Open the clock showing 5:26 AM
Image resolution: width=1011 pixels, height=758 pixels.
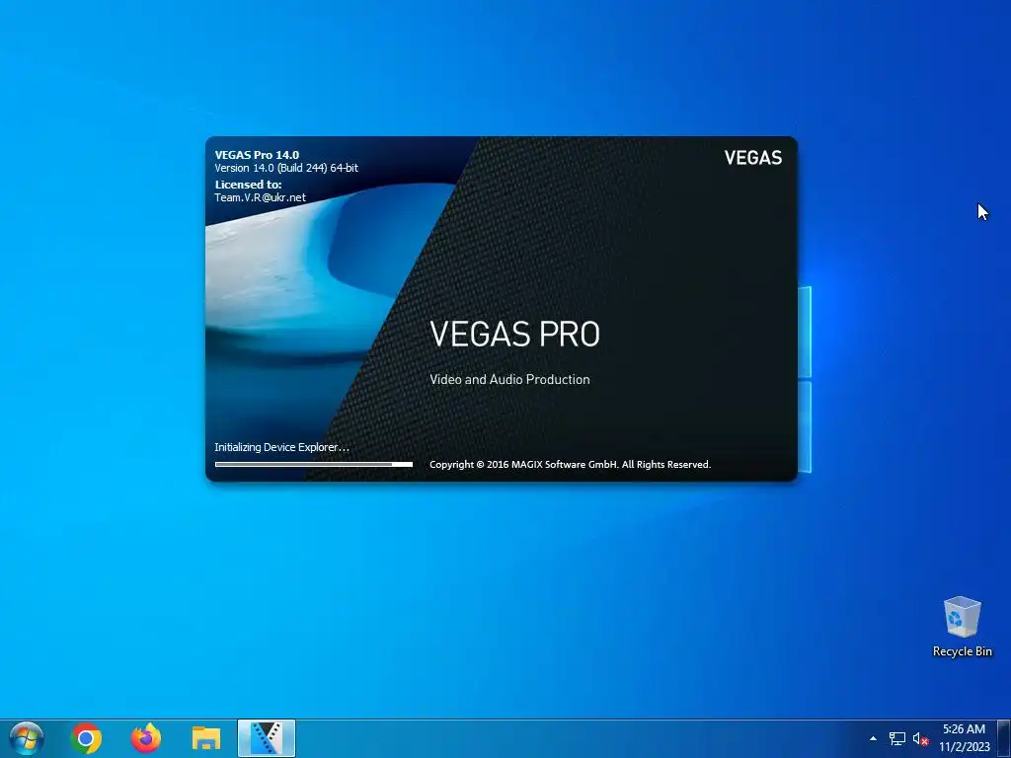pyautogui.click(x=964, y=738)
